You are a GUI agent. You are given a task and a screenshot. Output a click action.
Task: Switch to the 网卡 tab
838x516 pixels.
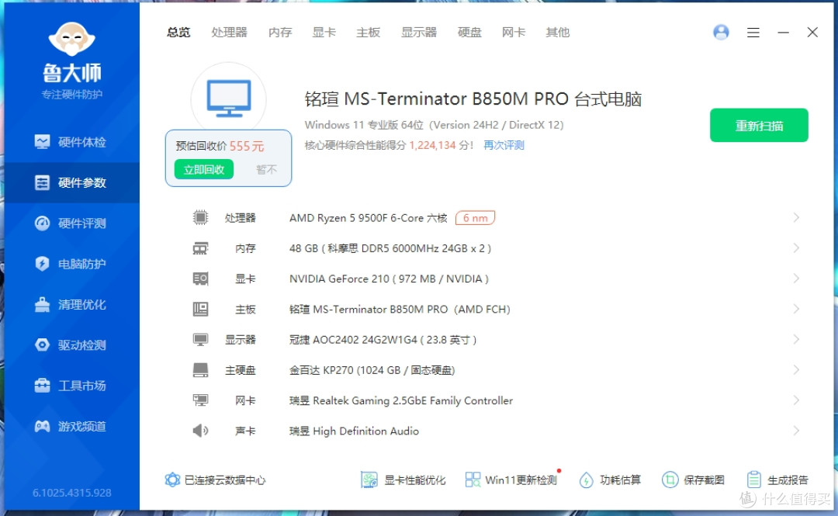pyautogui.click(x=514, y=32)
